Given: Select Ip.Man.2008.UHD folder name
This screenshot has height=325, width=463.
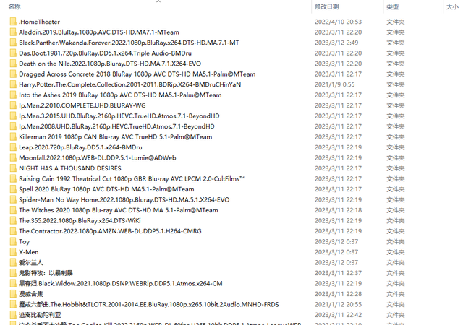Looking at the screenshot, I should 116,126.
